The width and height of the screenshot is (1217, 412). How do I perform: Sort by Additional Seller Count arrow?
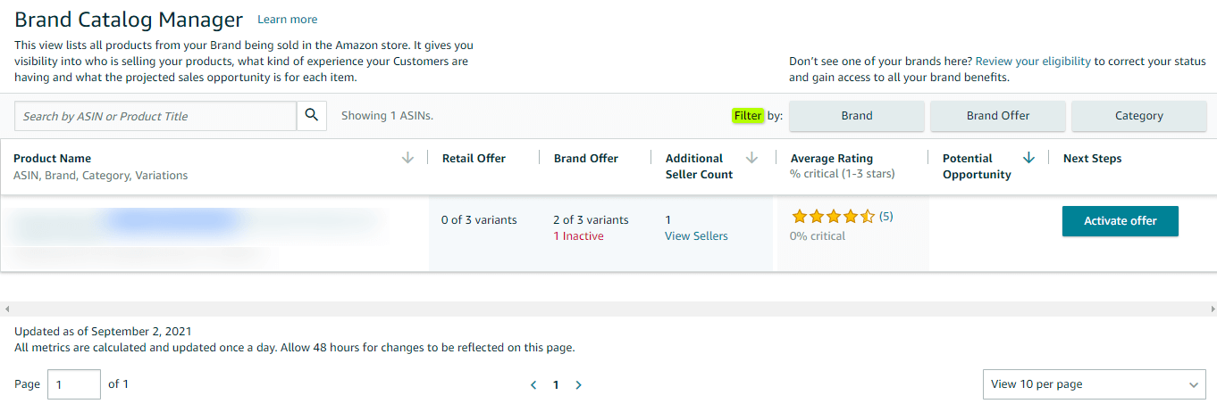751,158
